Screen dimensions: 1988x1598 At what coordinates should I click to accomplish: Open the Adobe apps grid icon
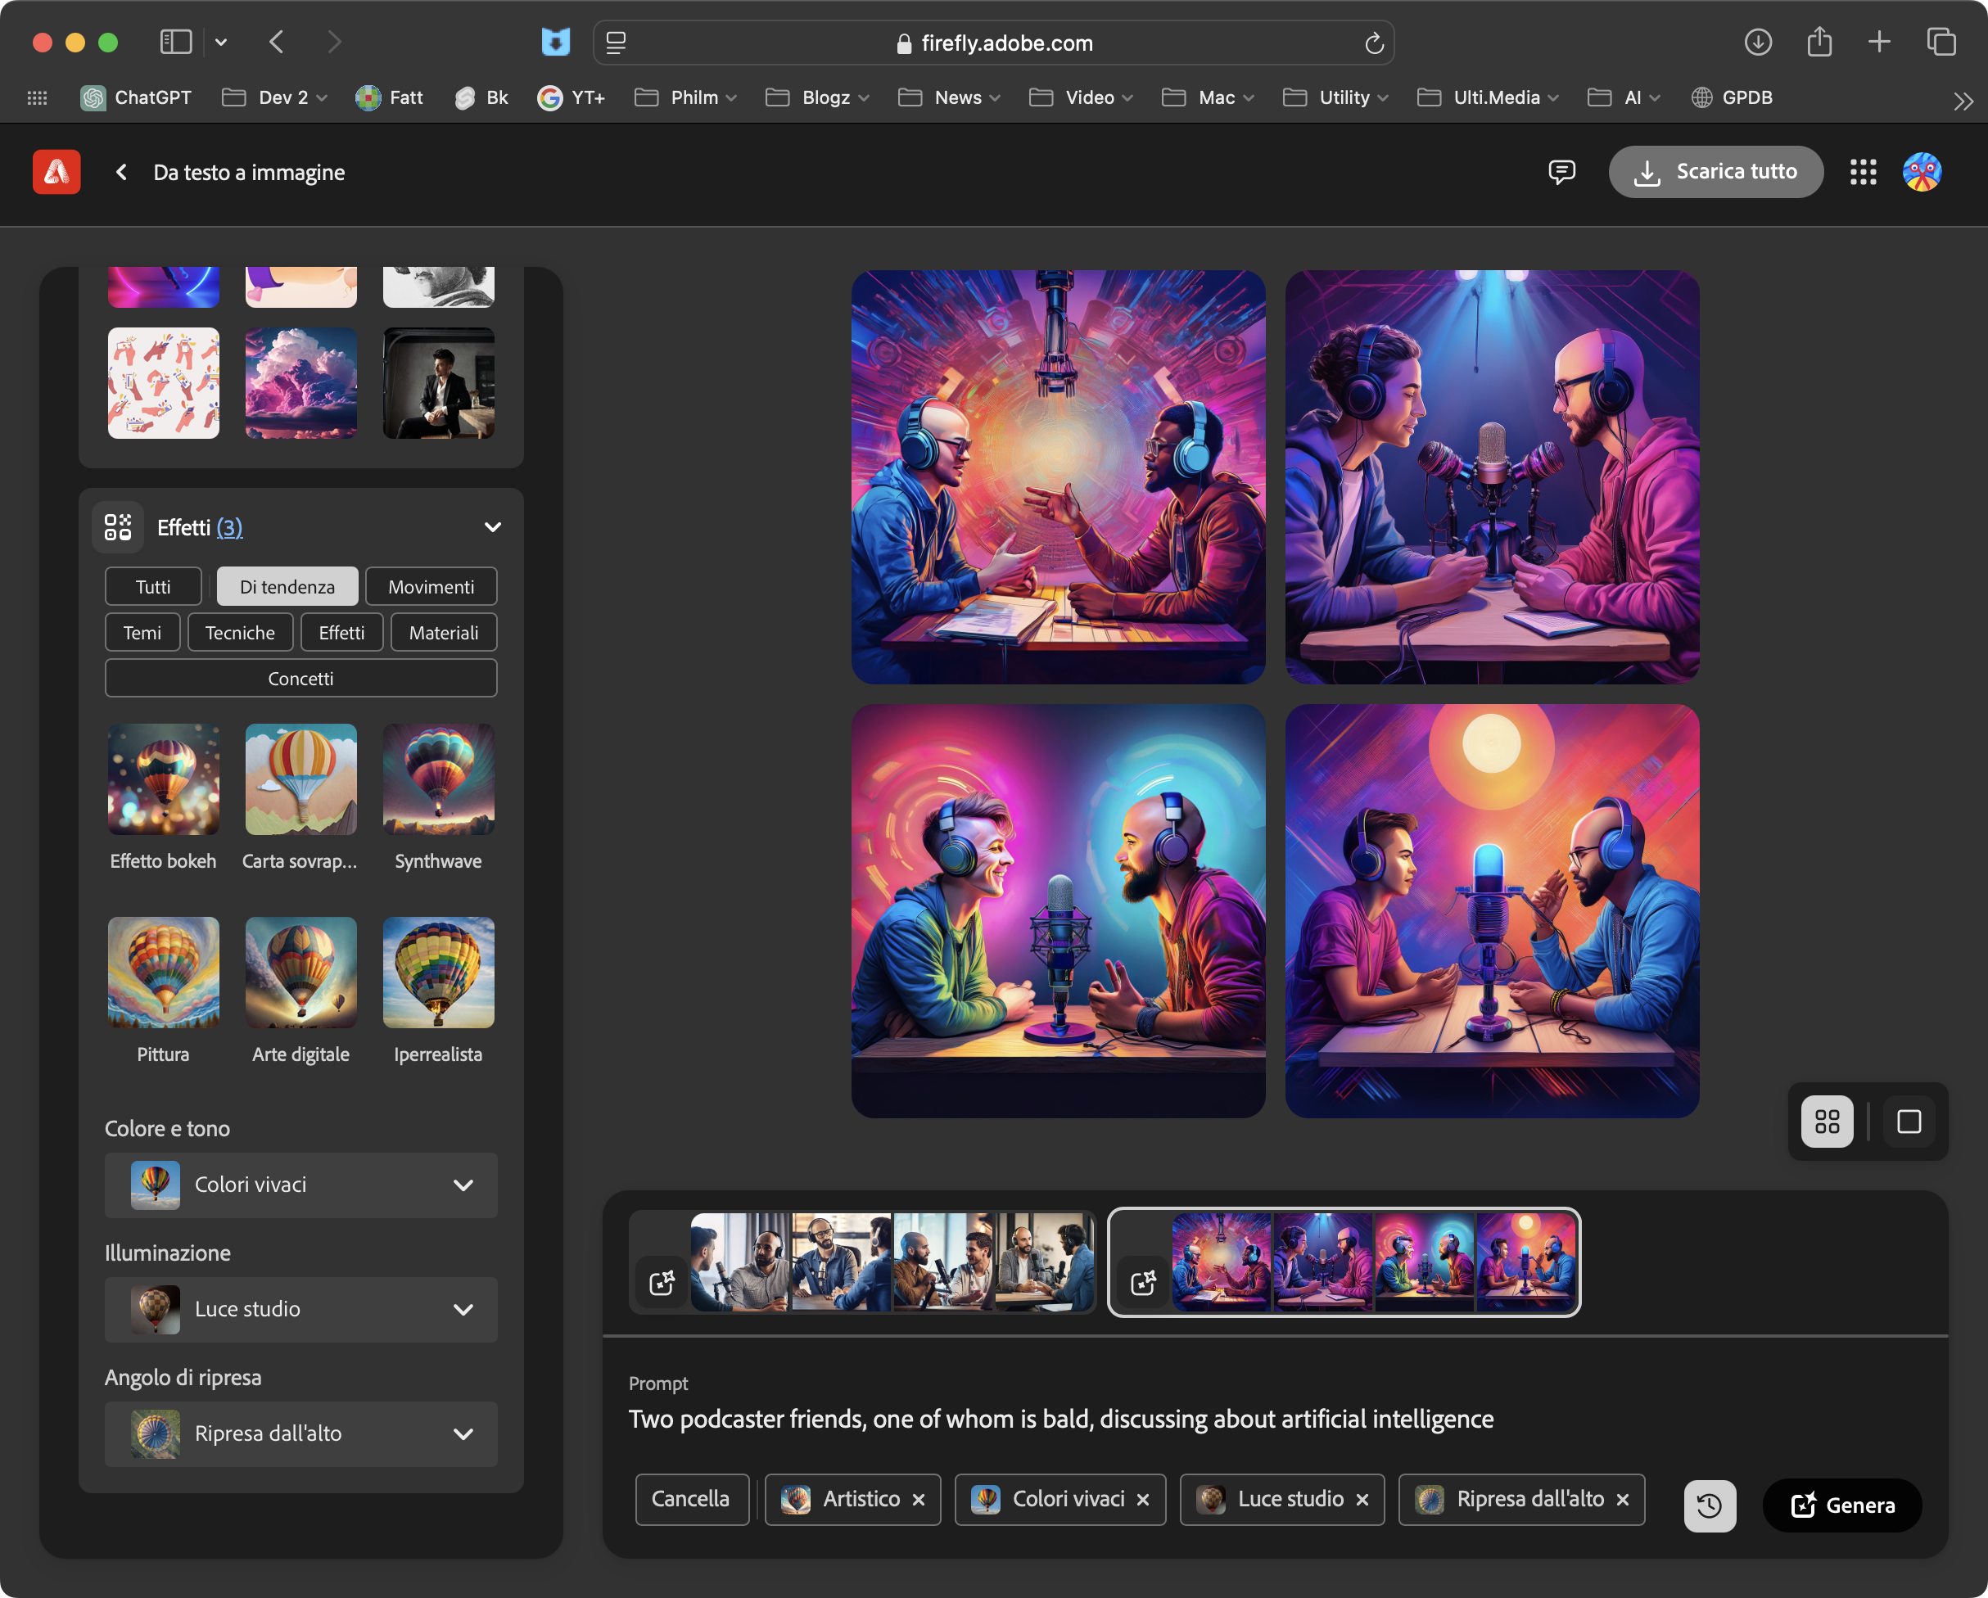[x=1863, y=172]
